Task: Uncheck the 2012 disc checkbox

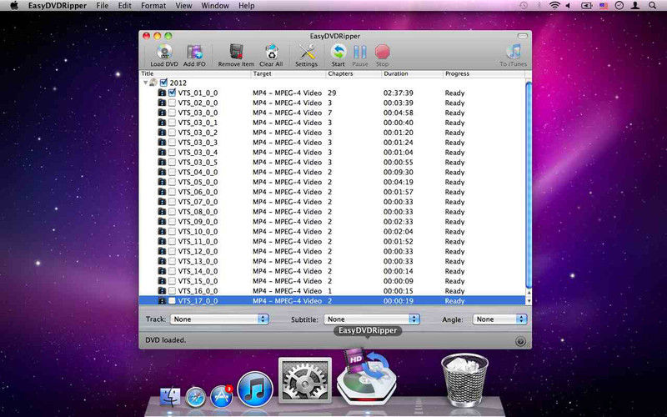Action: [163, 83]
